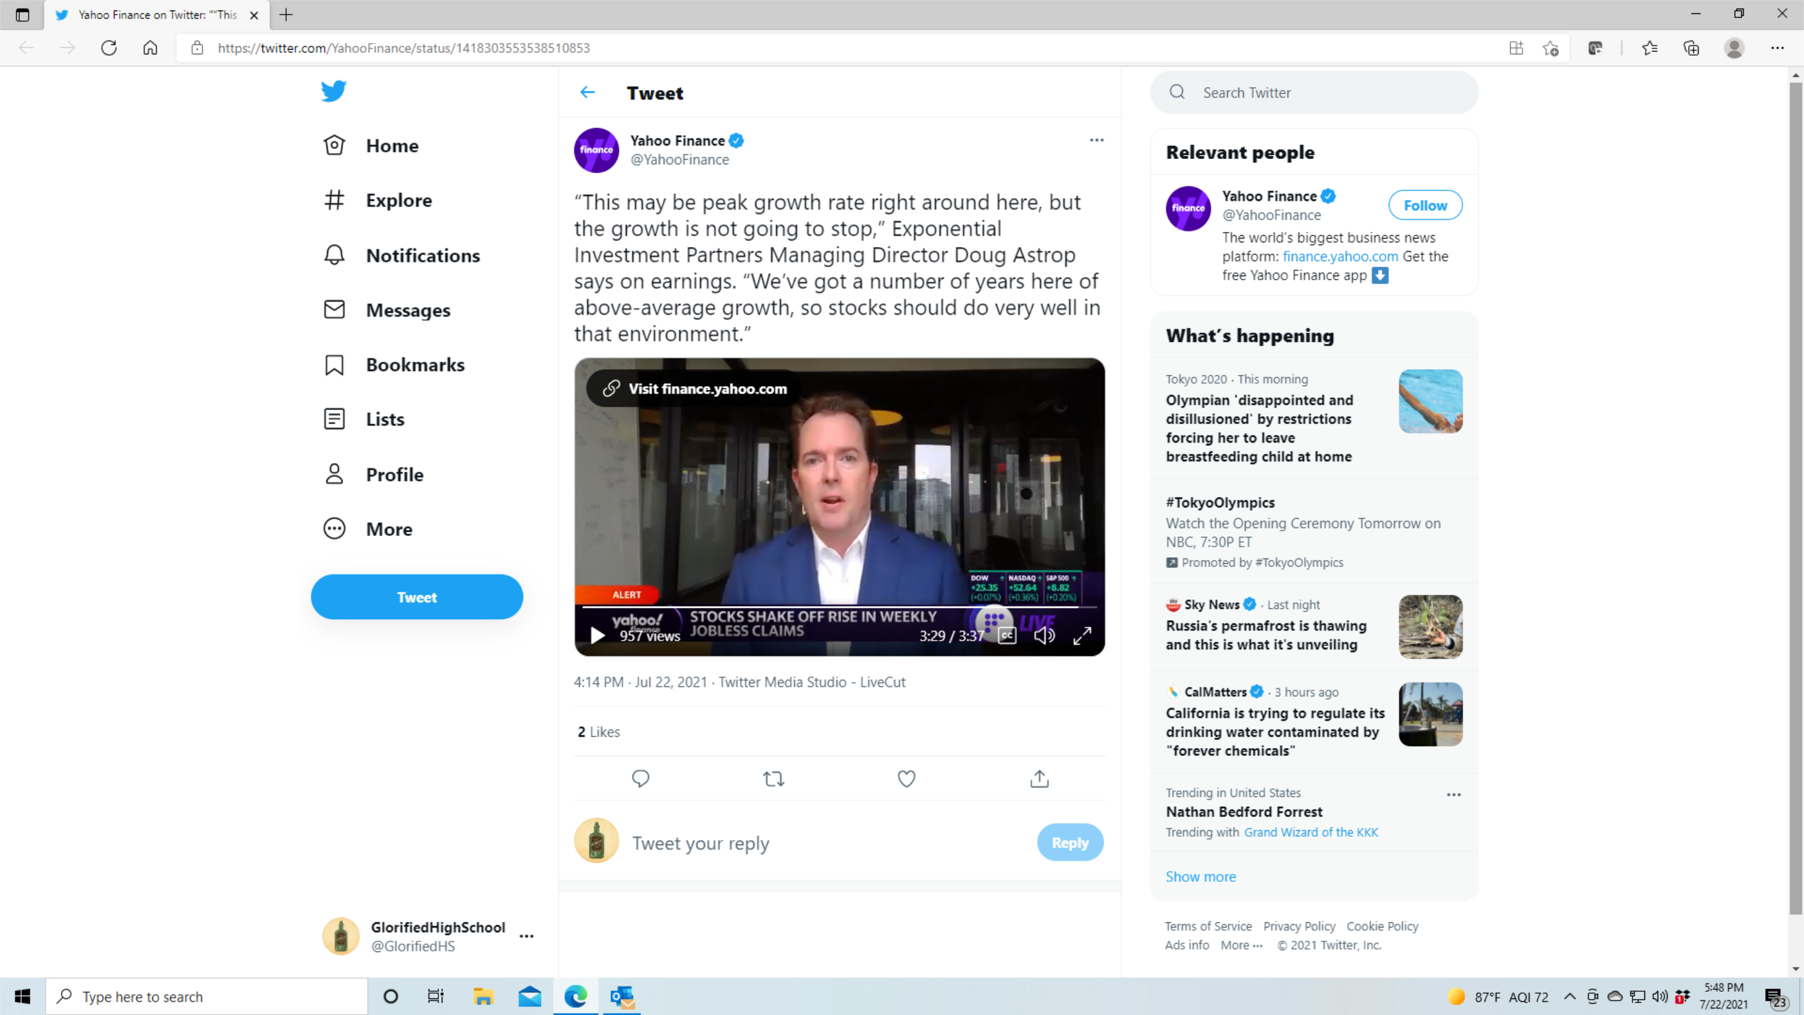This screenshot has height=1015, width=1804.
Task: Click the share tweet icon
Action: [x=1039, y=779]
